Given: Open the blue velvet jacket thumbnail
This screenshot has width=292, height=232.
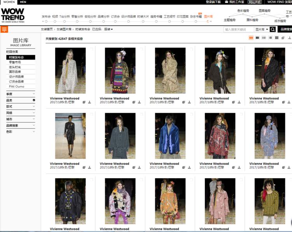Looking at the screenshot, I should click(x=170, y=136).
